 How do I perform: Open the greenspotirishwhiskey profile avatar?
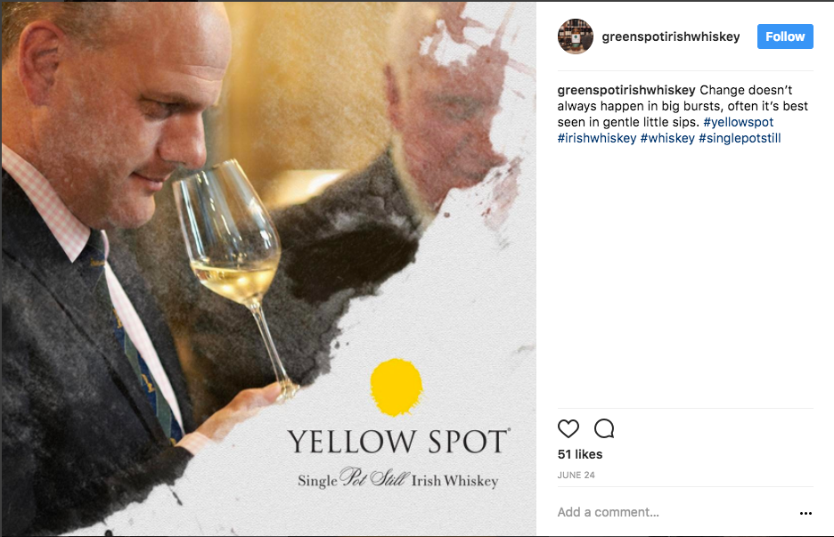(575, 37)
